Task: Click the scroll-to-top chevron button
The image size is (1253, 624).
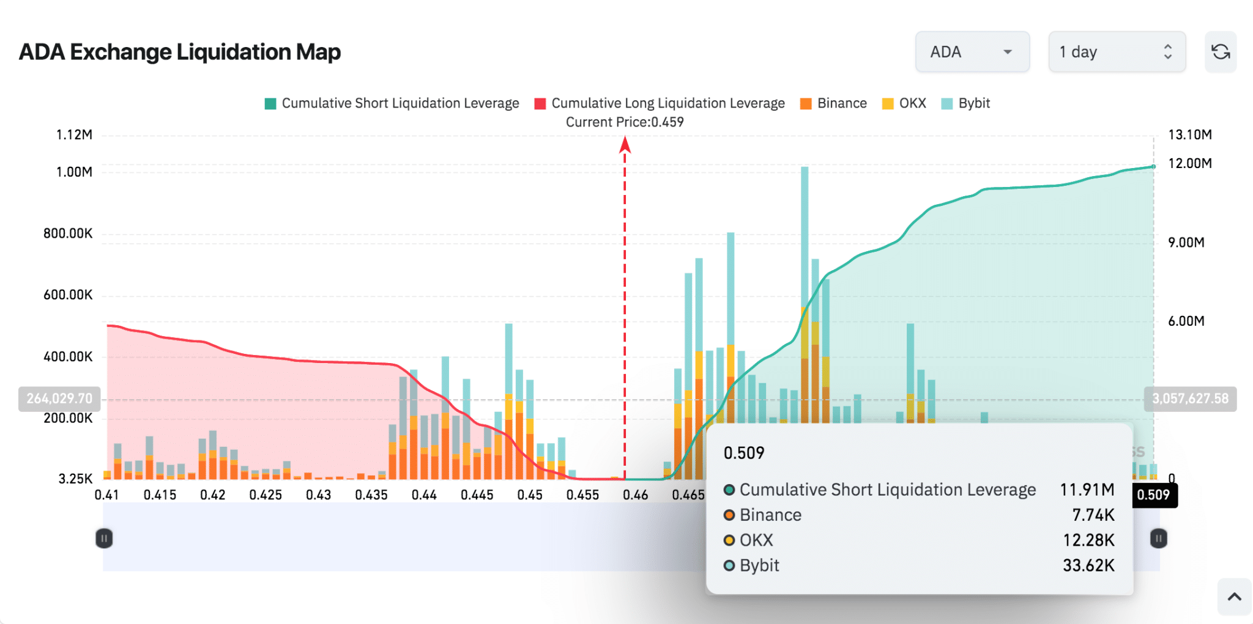Action: click(1235, 596)
